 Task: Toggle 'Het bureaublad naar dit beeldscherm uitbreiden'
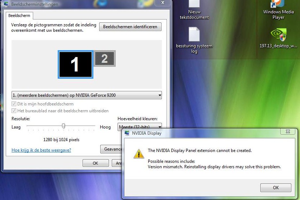(x=14, y=111)
